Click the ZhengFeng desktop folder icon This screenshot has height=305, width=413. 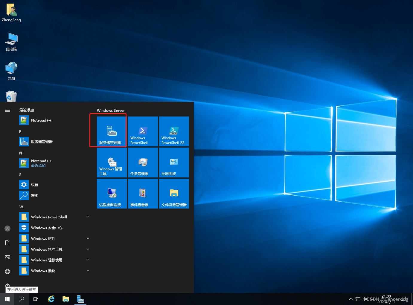pos(11,13)
